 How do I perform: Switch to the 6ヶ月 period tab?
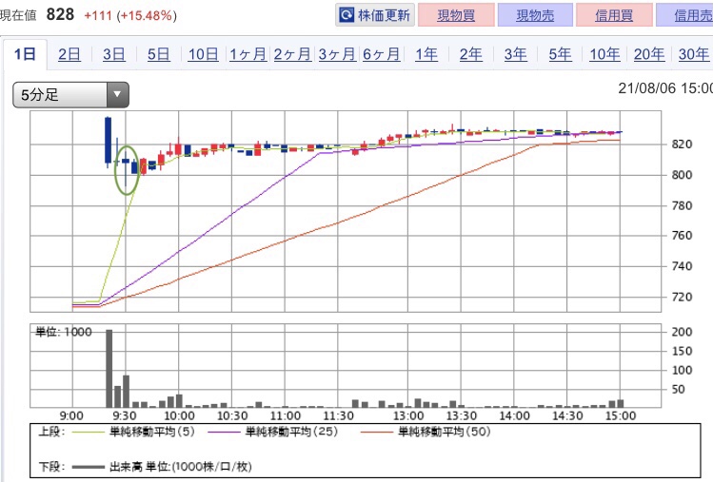click(381, 54)
